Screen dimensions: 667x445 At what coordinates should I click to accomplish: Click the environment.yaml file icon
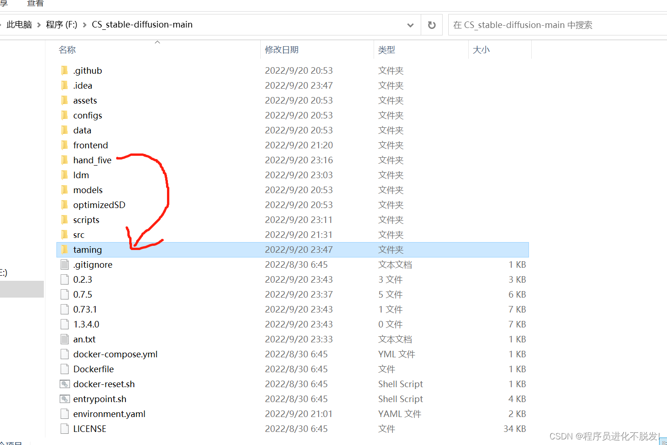pos(64,414)
